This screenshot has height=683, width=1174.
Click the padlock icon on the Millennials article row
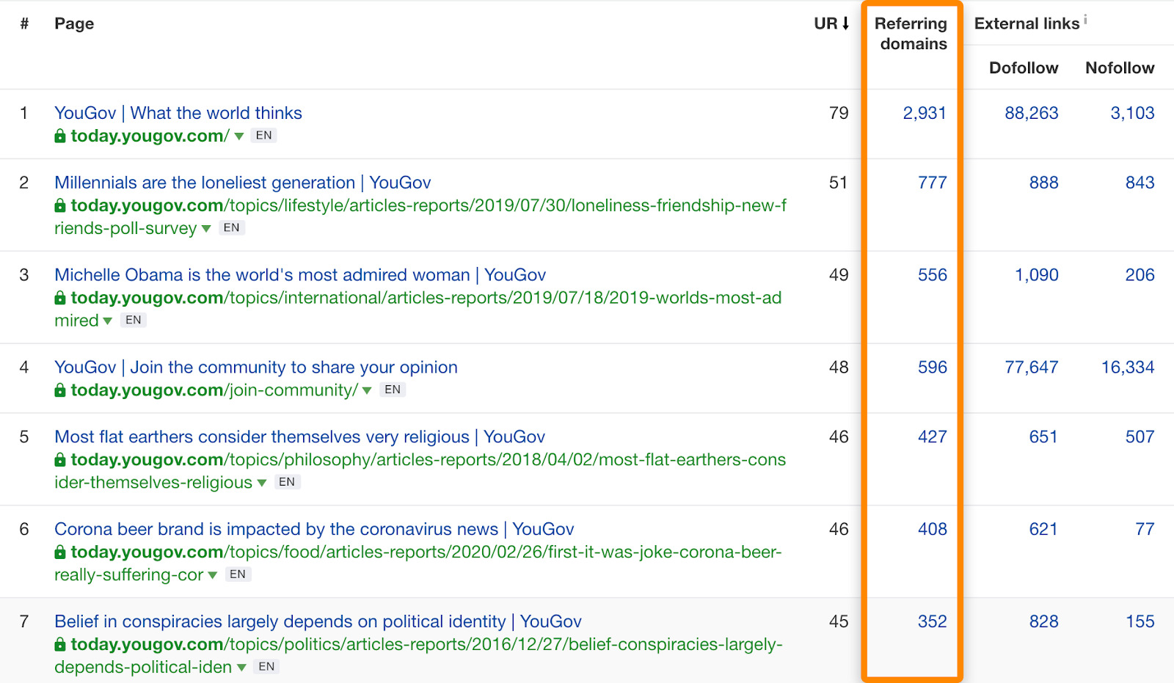point(59,205)
